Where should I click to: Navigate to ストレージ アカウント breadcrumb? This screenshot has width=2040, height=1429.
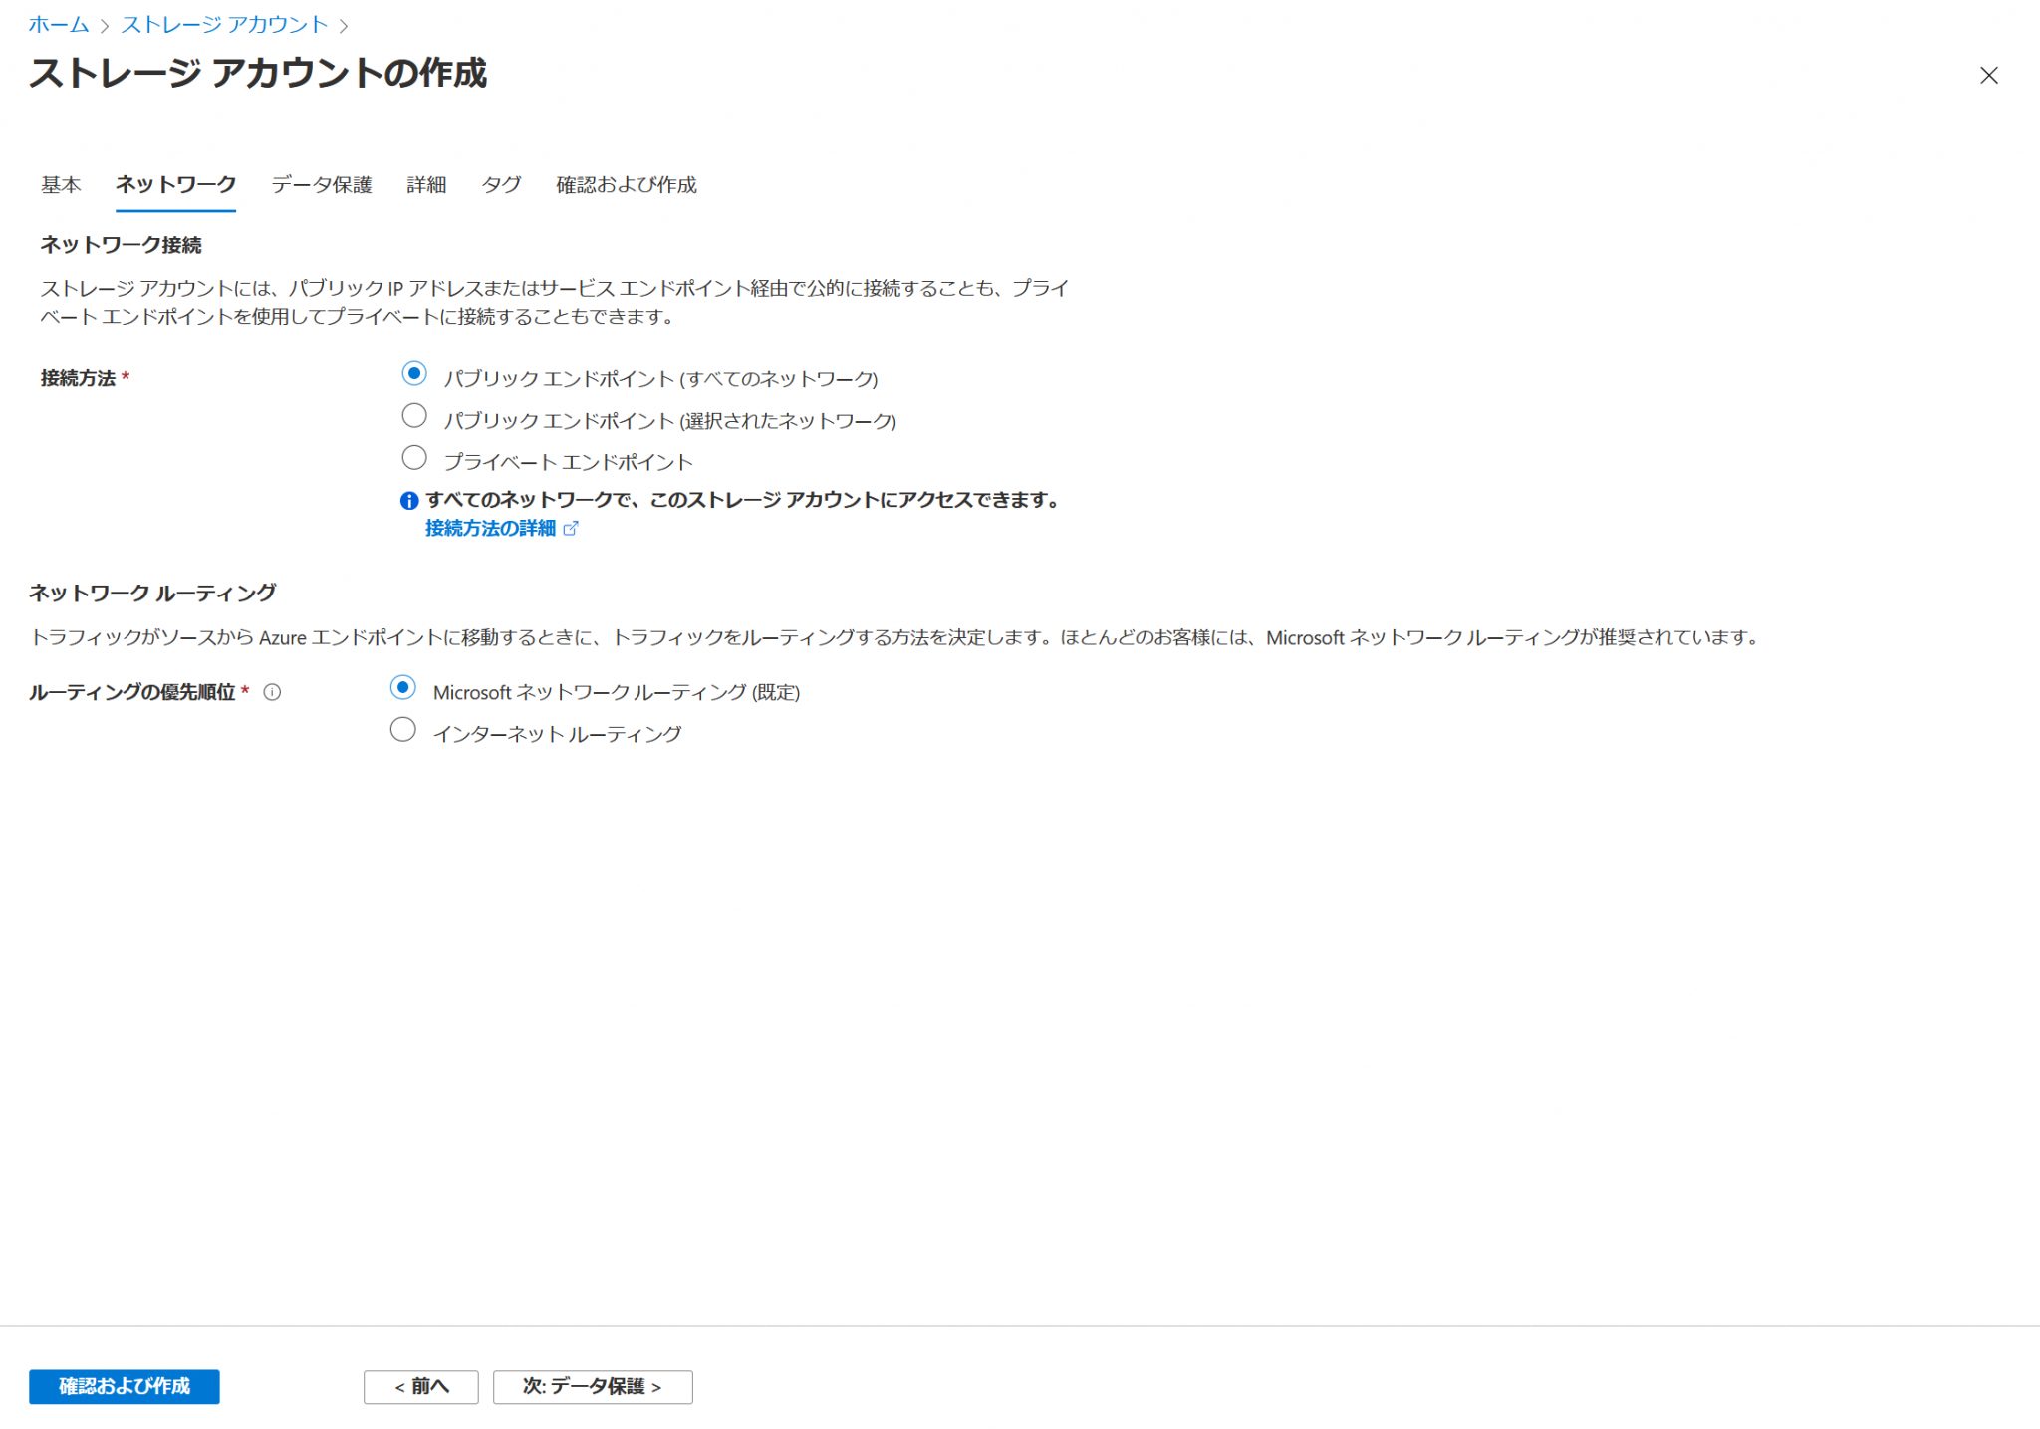point(224,25)
